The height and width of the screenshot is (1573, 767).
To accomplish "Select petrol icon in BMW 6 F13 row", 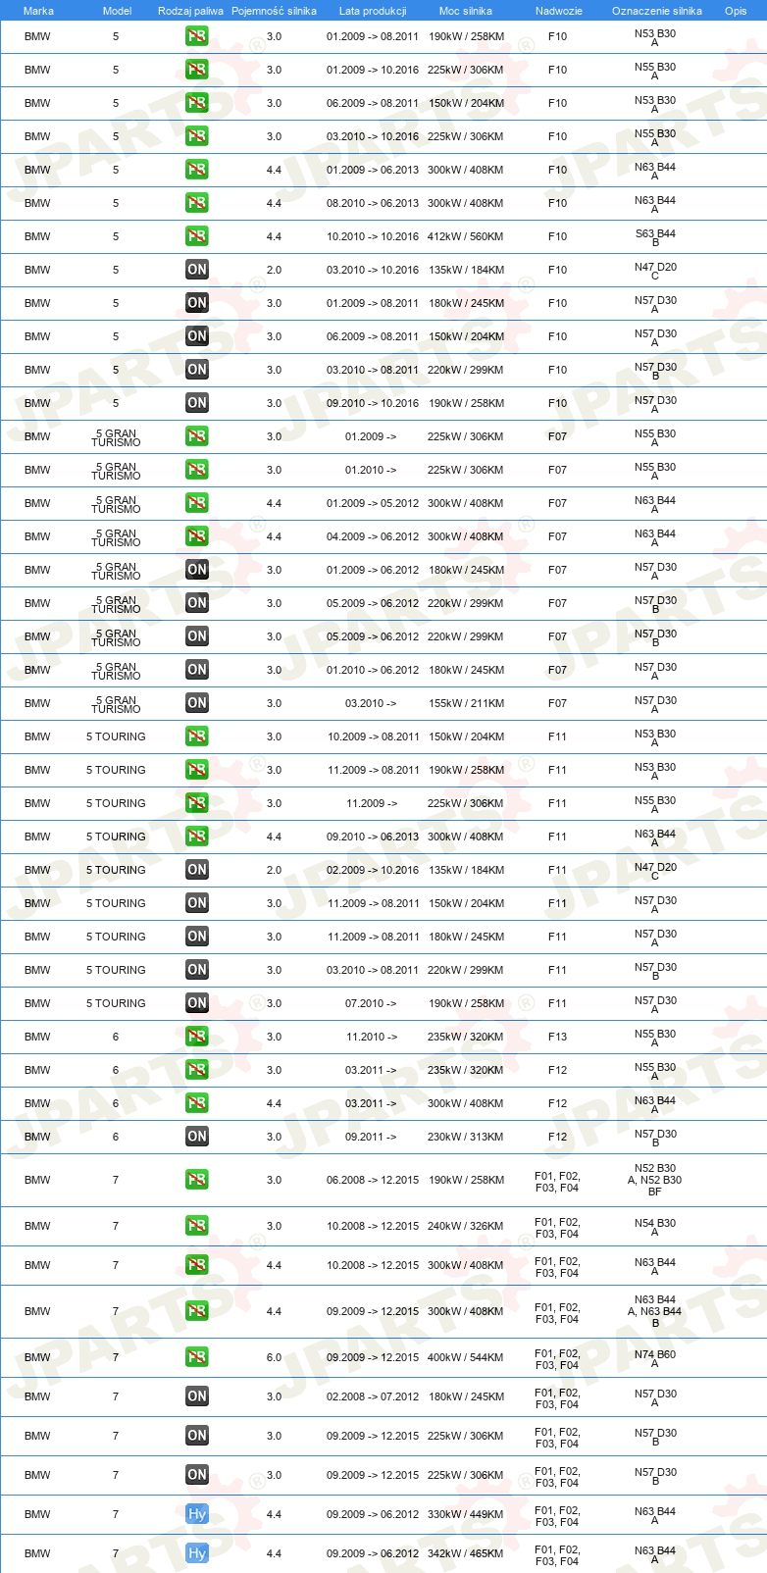I will click(197, 1037).
